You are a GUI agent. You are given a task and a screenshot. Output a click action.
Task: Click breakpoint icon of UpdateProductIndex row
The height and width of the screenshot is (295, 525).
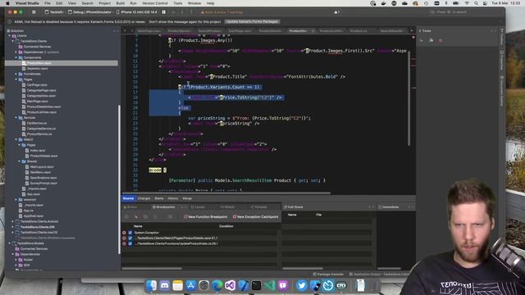[124, 243]
